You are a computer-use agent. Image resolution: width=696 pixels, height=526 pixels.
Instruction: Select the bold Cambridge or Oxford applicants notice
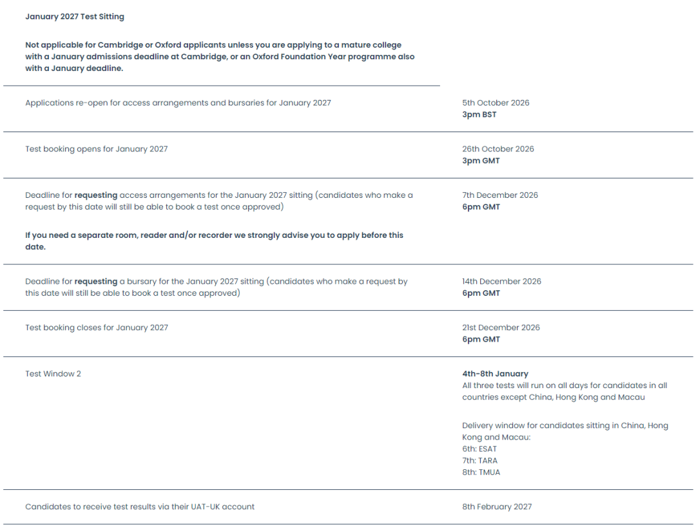click(x=219, y=57)
